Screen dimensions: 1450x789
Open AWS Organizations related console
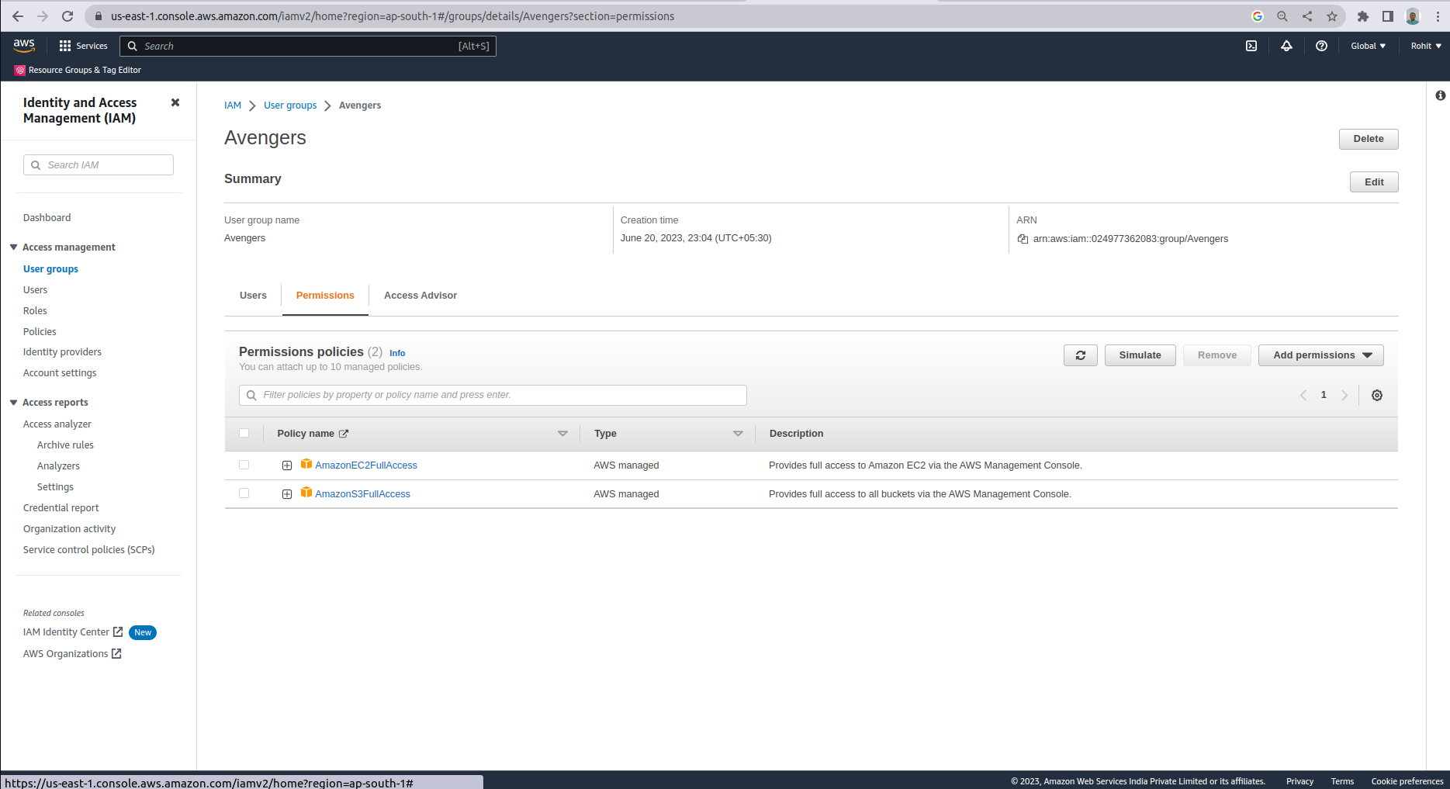point(72,654)
